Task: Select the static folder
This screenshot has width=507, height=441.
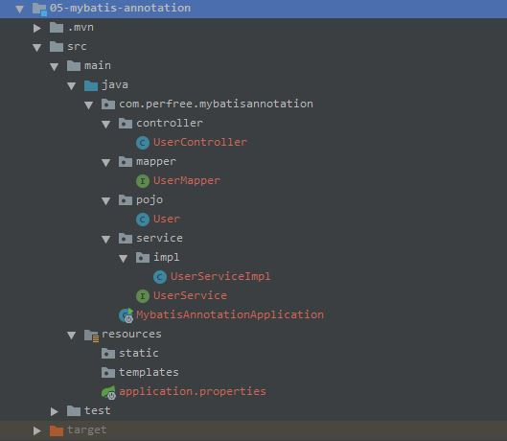Action: tap(130, 354)
